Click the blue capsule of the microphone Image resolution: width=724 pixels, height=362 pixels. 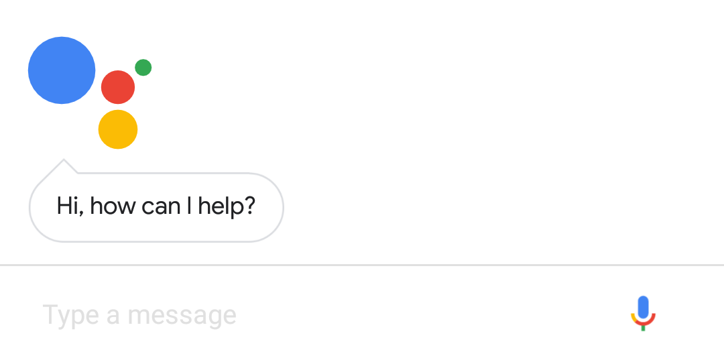tap(644, 307)
